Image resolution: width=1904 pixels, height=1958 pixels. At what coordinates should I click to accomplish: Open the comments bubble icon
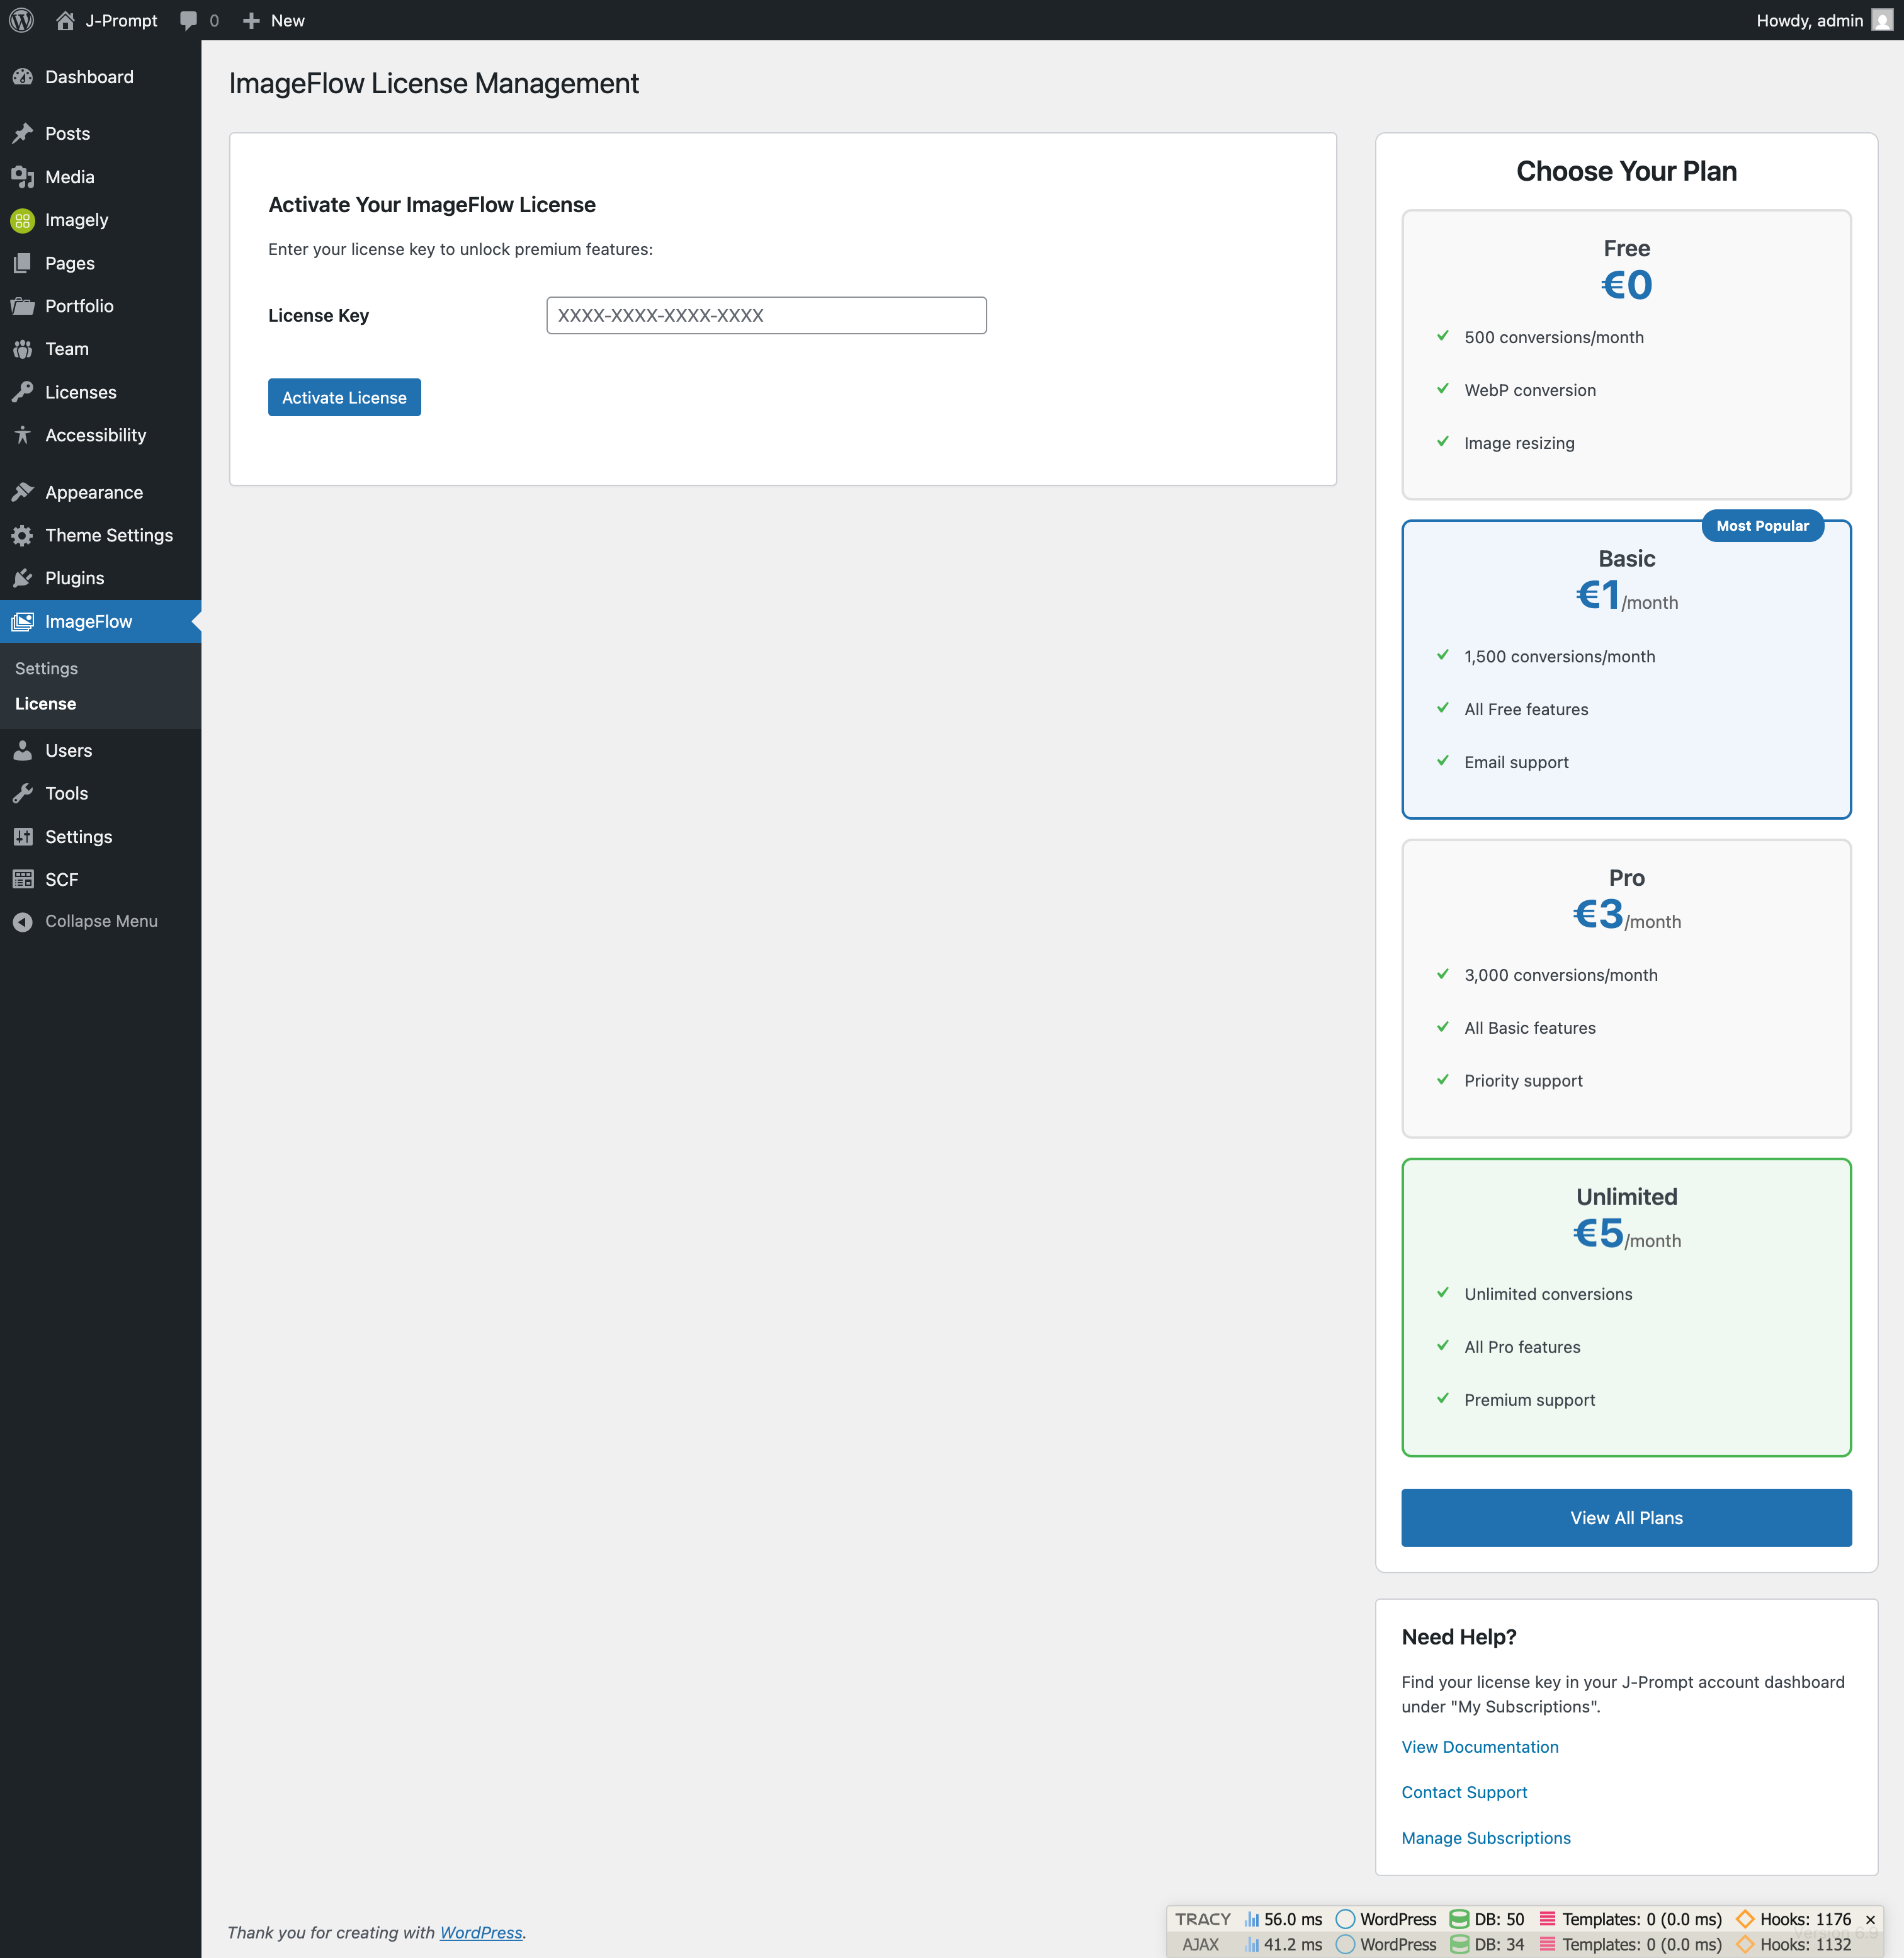[x=189, y=20]
